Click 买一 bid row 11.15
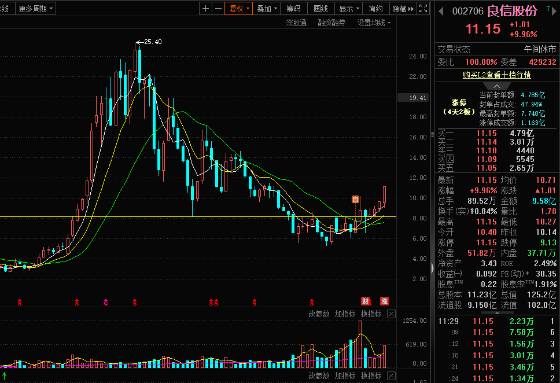This screenshot has height=383, width=560. coord(497,133)
